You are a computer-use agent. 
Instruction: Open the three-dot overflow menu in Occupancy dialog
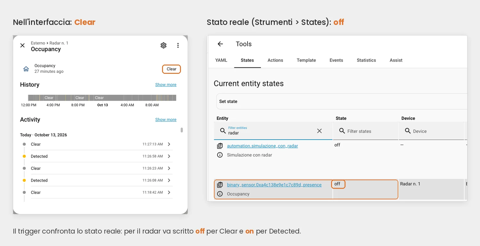coord(178,45)
